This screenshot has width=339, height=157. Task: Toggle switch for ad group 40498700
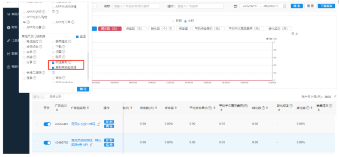pos(47,143)
